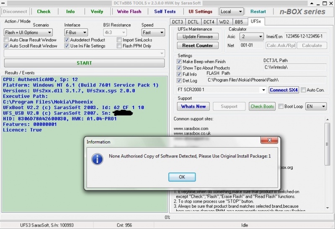Click Reset Counter button

click(198, 46)
